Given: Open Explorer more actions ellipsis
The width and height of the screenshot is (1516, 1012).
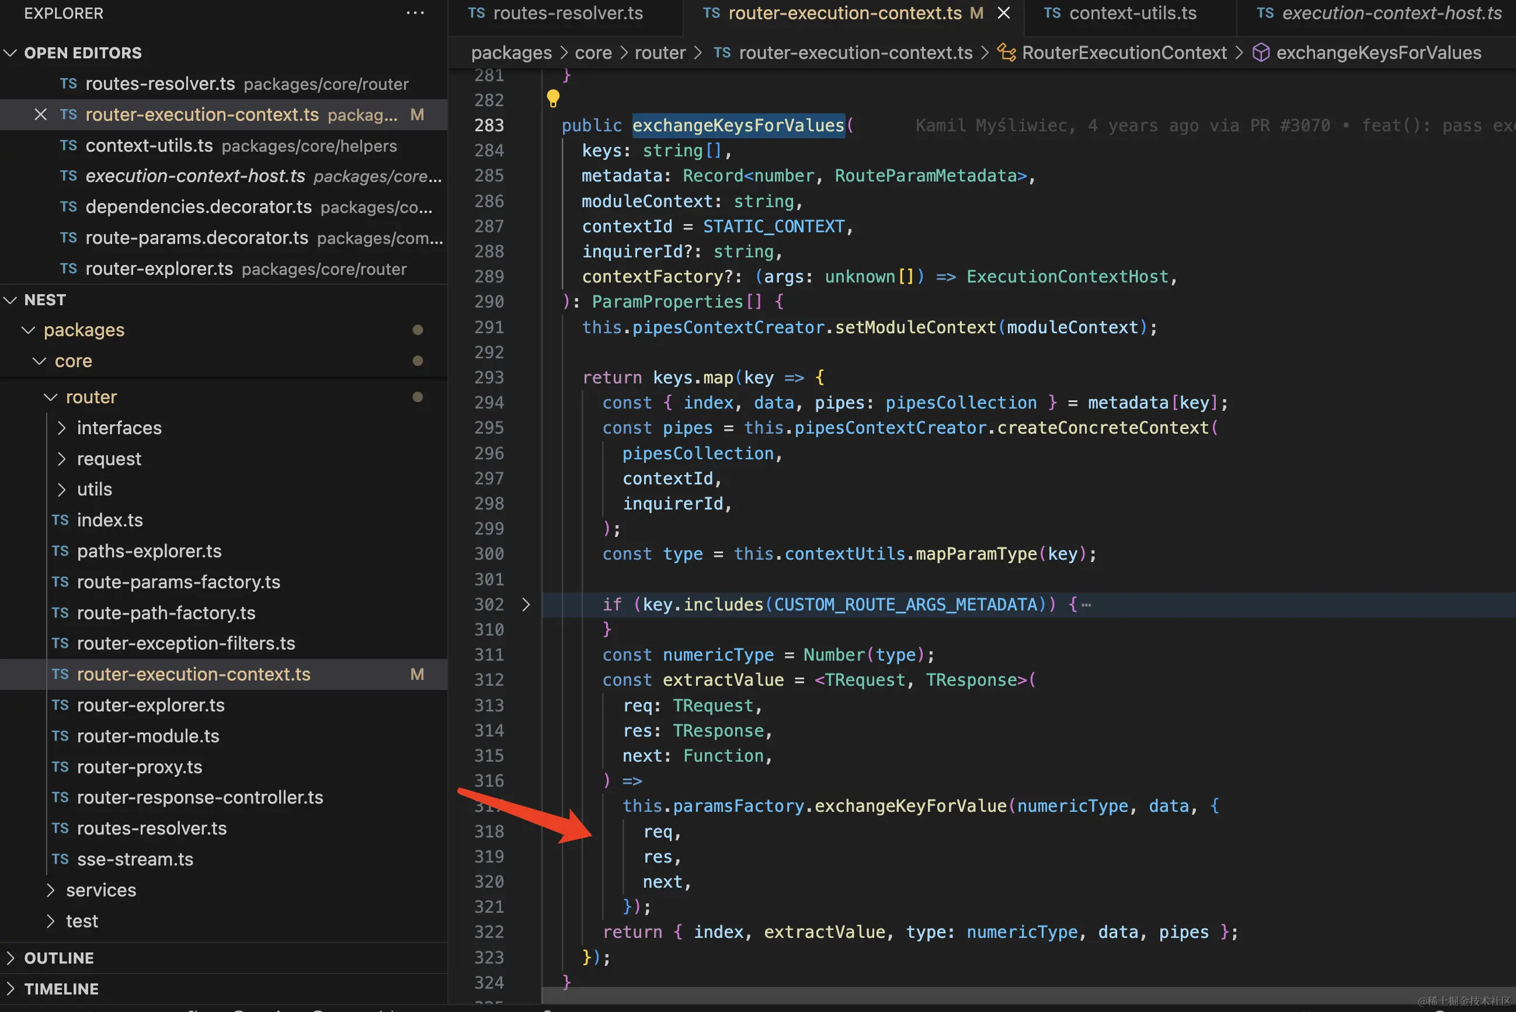Looking at the screenshot, I should (x=415, y=13).
